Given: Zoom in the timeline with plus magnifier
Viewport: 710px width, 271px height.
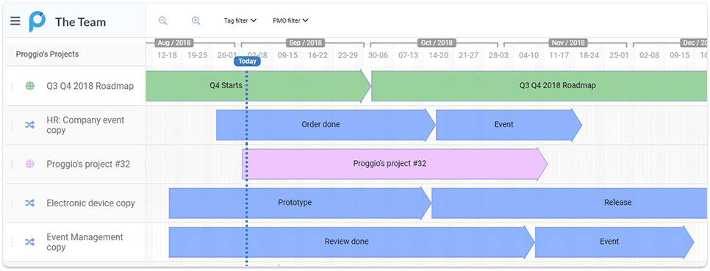Looking at the screenshot, I should tap(196, 21).
